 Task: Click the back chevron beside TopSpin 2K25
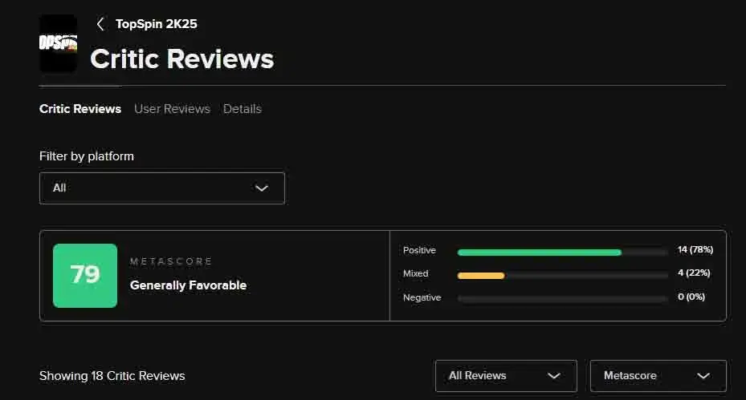click(100, 24)
